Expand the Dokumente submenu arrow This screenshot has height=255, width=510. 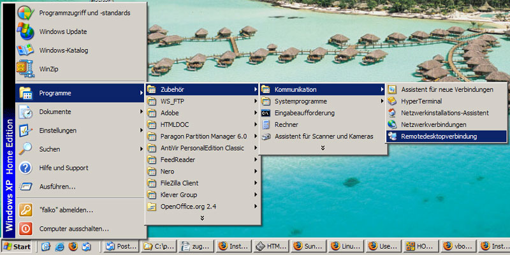142,112
